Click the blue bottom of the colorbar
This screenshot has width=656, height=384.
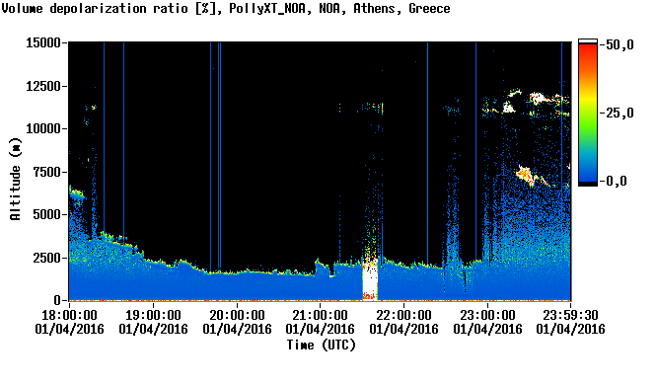pyautogui.click(x=588, y=172)
